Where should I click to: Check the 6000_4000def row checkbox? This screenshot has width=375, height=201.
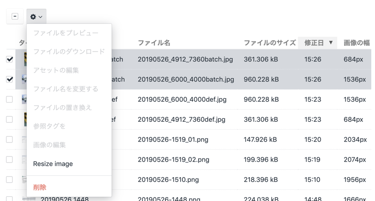pyautogui.click(x=9, y=99)
